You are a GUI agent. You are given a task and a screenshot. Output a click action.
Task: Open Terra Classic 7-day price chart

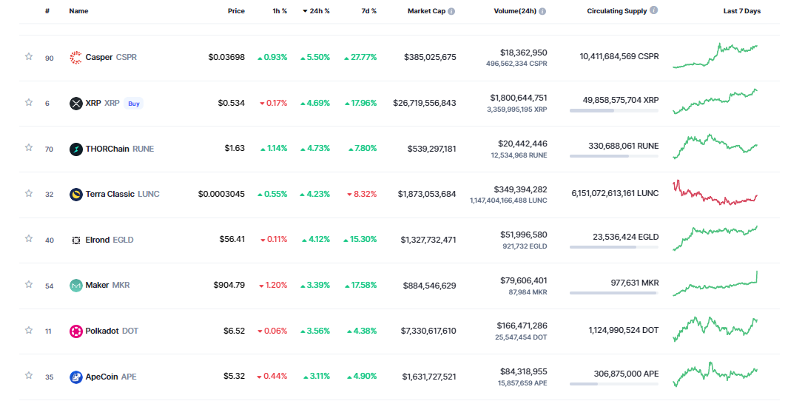(715, 194)
